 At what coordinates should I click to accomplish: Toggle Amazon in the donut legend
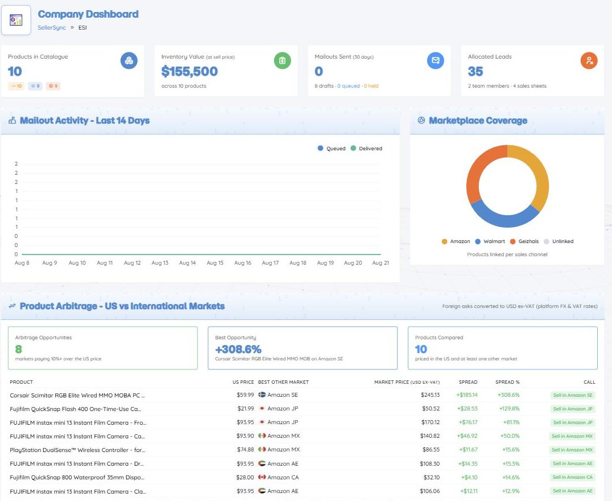click(456, 241)
